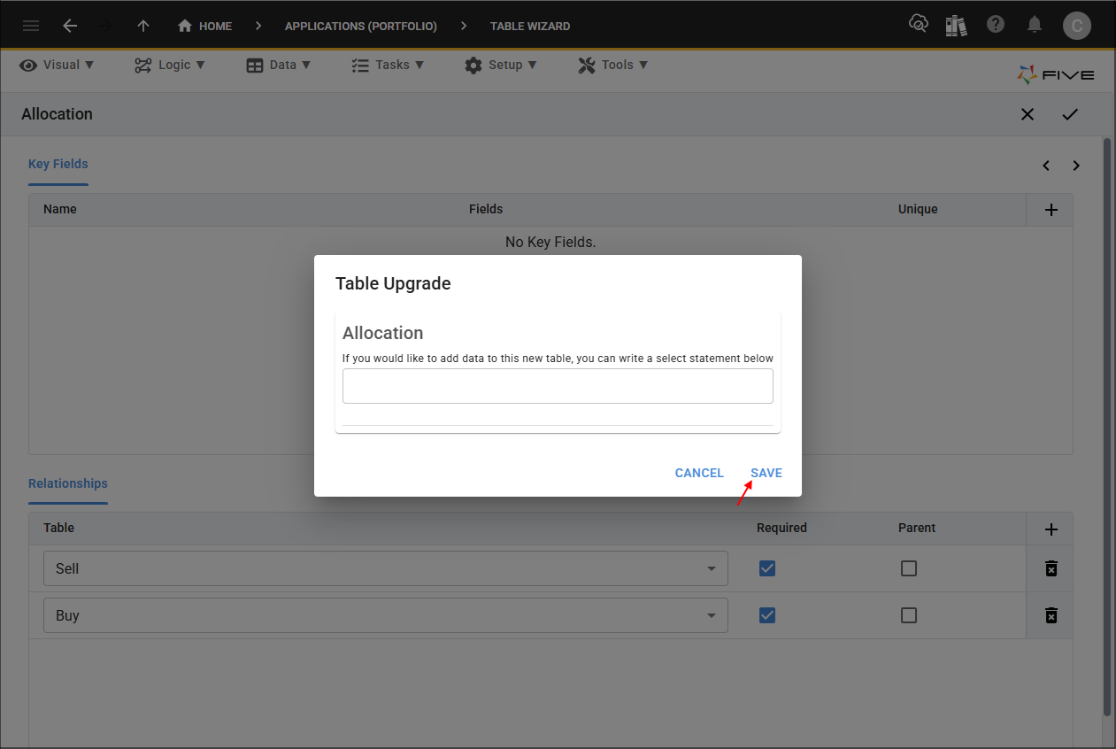This screenshot has height=749, width=1116.
Task: Add a key field with plus icon
Action: 1051,210
